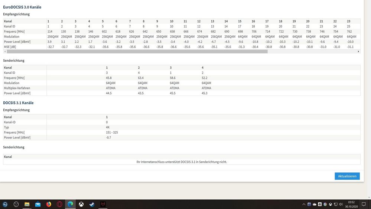Select the 'EuroDOCSIS 3.0 Kanäle' heading
The height and width of the screenshot is (209, 371).
tap(22, 7)
